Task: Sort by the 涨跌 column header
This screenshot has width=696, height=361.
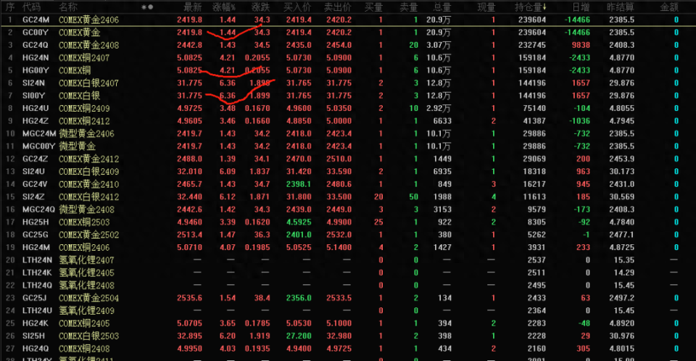Action: [x=260, y=7]
